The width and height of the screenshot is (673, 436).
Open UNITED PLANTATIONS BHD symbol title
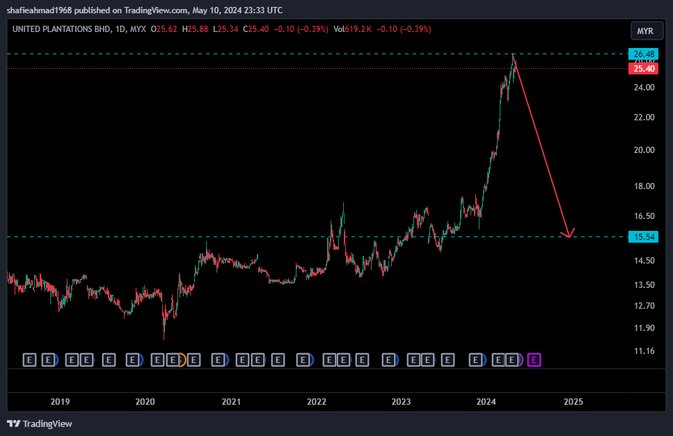pyautogui.click(x=61, y=29)
